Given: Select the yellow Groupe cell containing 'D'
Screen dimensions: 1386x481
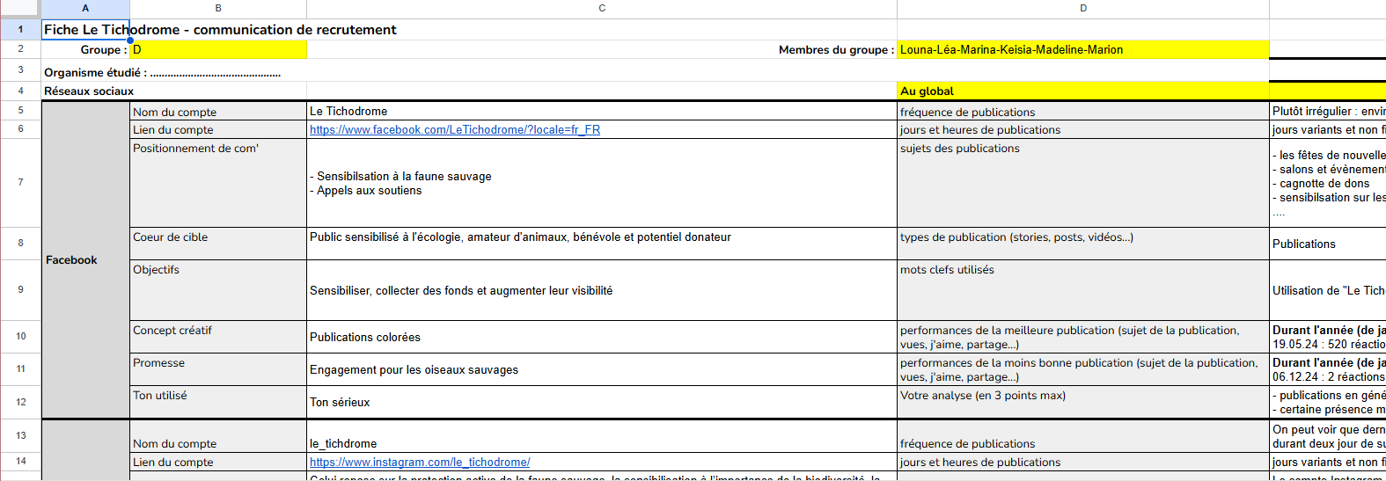Looking at the screenshot, I should [218, 50].
